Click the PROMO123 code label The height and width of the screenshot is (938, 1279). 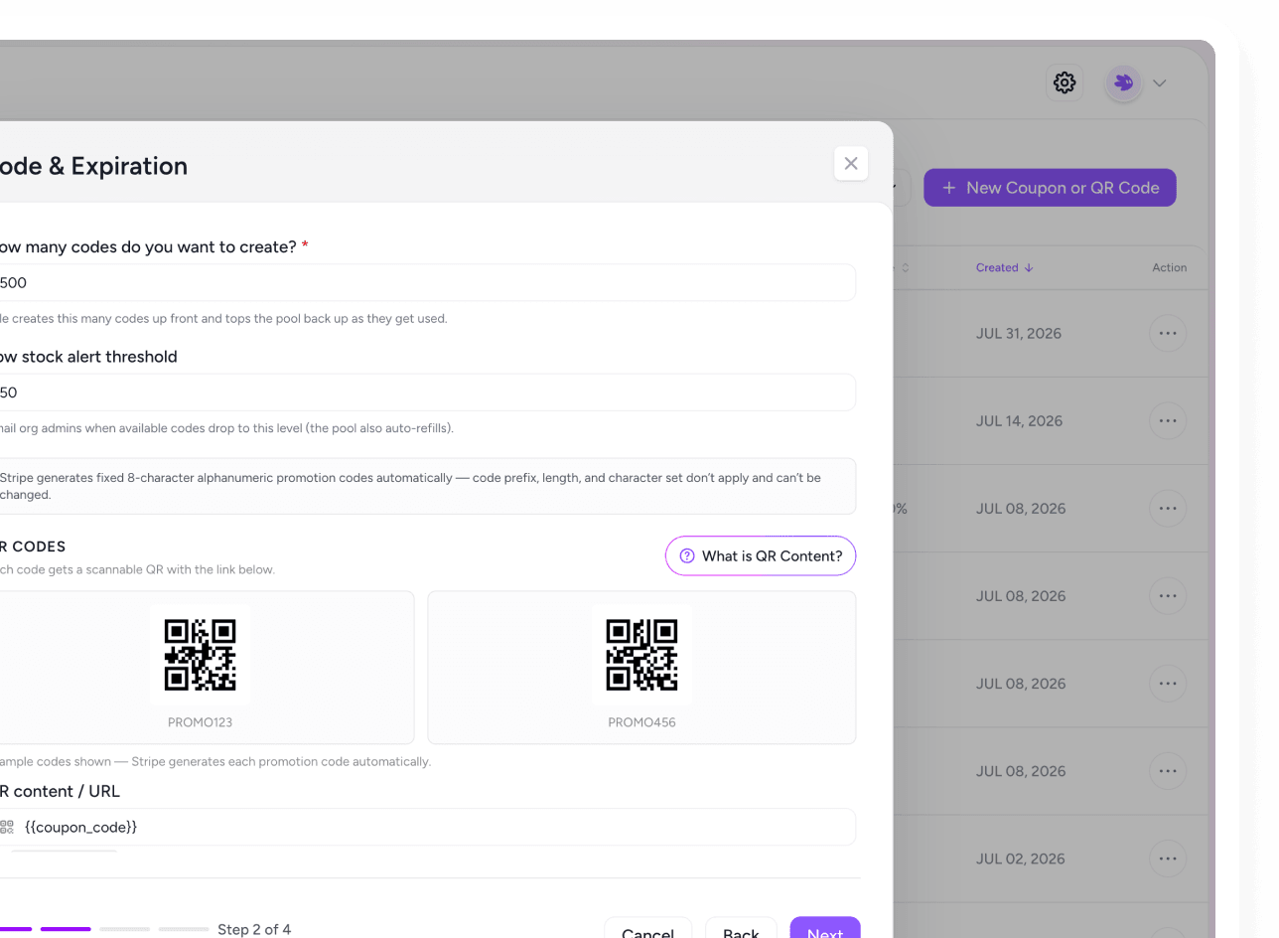click(200, 722)
